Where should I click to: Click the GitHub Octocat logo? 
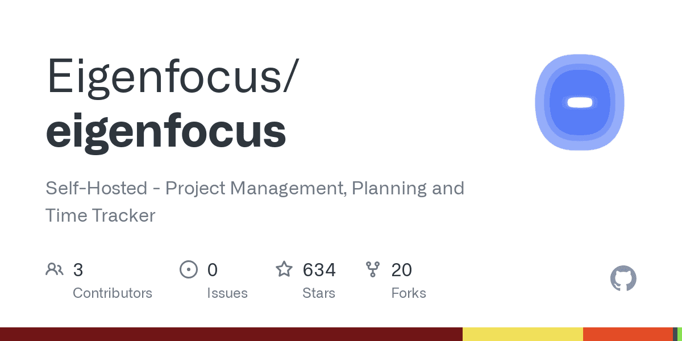click(623, 279)
